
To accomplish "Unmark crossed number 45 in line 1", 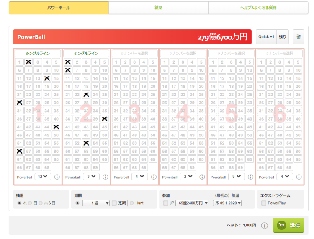I will [56, 127].
